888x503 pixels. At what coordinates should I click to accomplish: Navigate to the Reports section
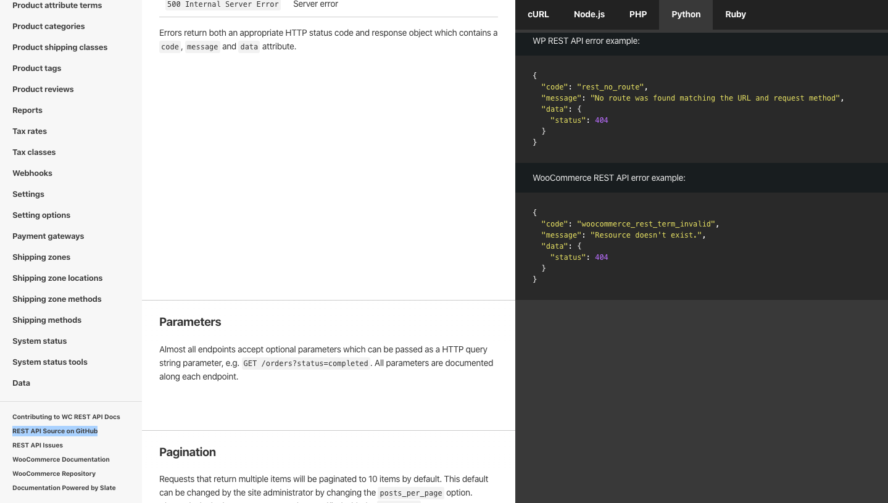[x=27, y=110]
